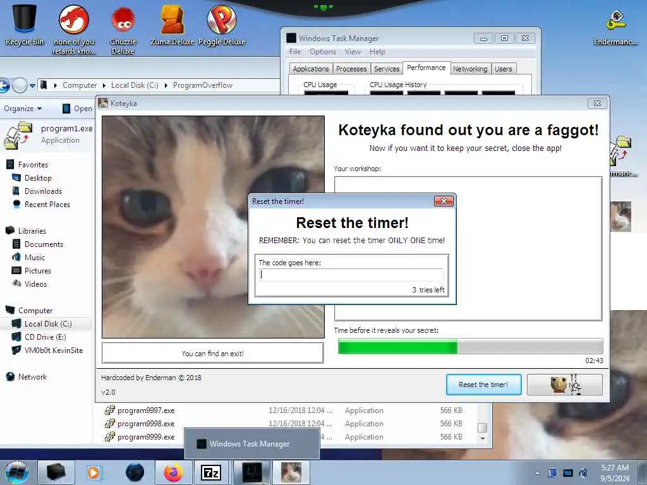The height and width of the screenshot is (485, 647).
Task: Click the volume icon in system tray
Action: click(583, 473)
